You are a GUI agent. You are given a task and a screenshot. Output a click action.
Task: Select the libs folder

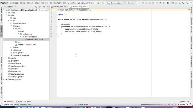13,18
